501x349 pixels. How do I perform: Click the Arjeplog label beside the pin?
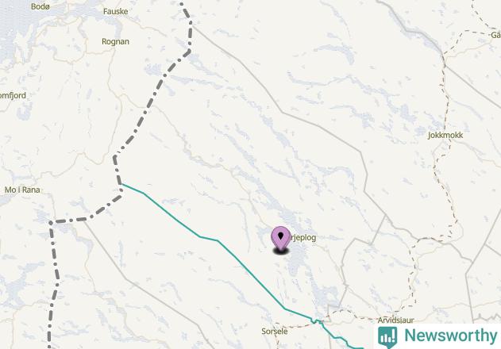303,238
